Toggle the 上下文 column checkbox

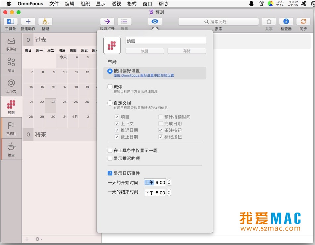117,123
